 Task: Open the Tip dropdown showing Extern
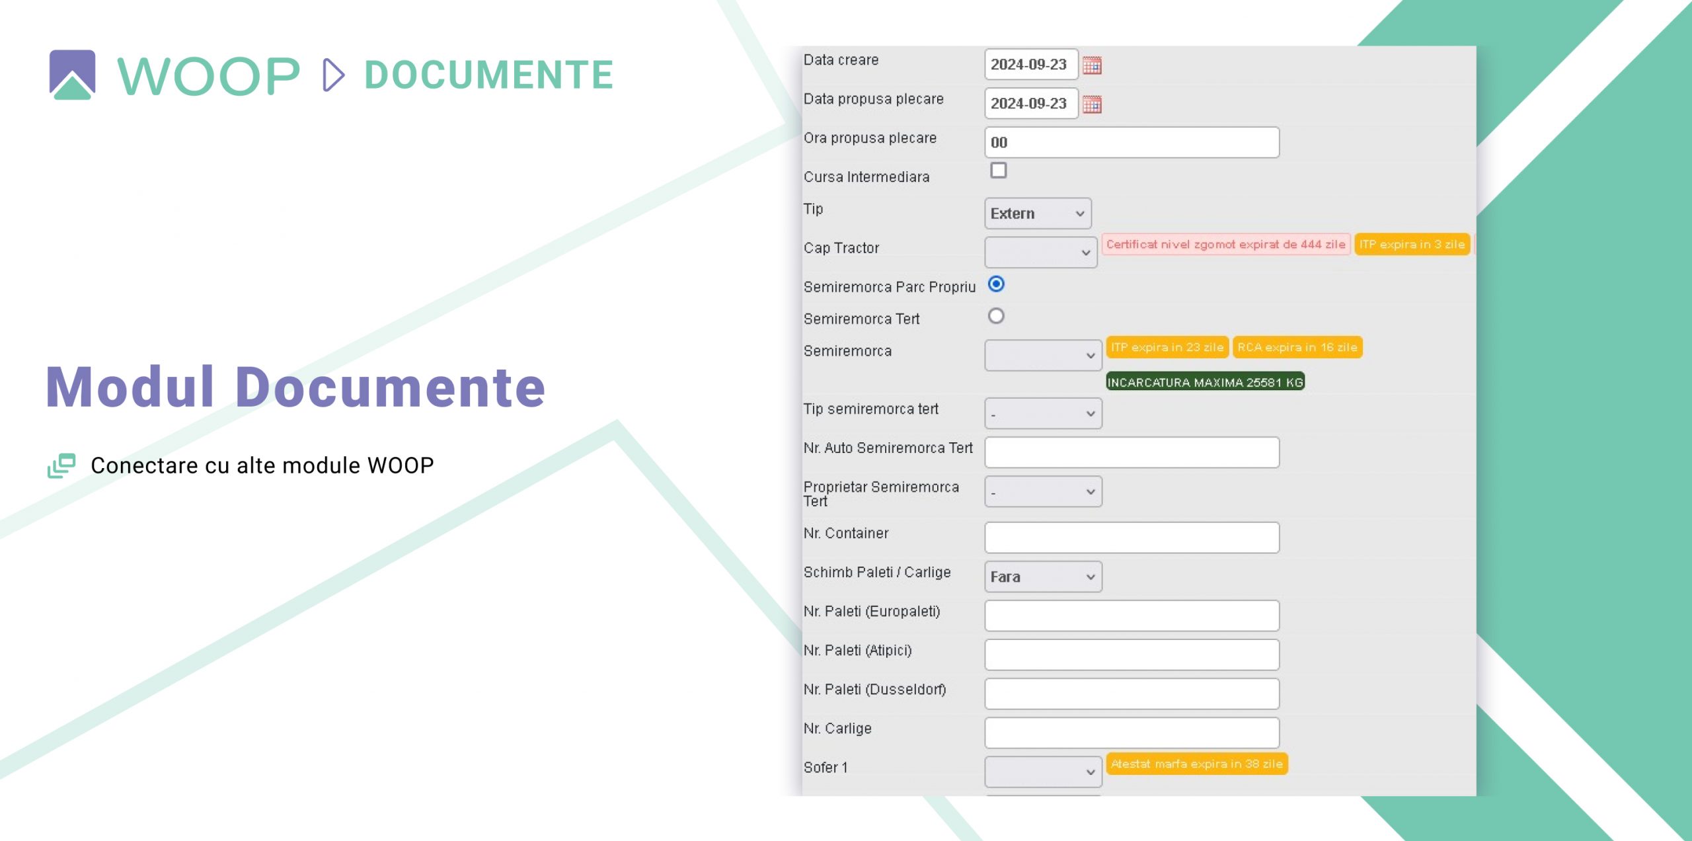[1038, 214]
